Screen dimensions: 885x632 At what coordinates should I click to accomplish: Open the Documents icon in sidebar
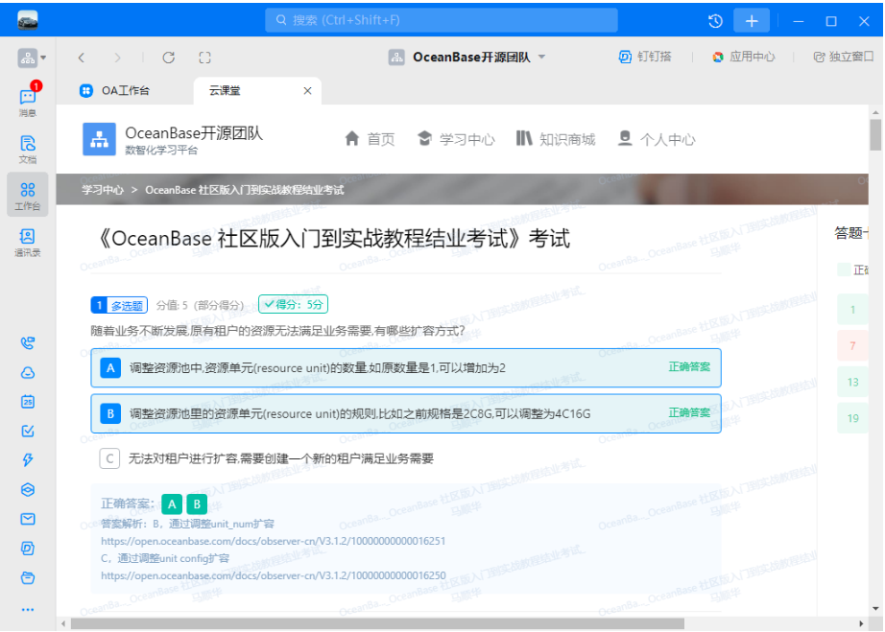coord(28,149)
